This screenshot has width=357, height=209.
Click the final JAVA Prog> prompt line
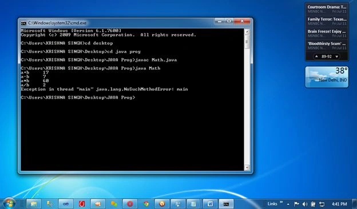point(78,98)
